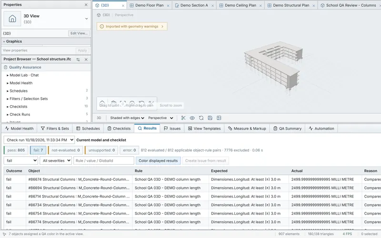Toggle the unsupported: 0 filter chip
The height and width of the screenshot is (238, 381).
point(101,150)
